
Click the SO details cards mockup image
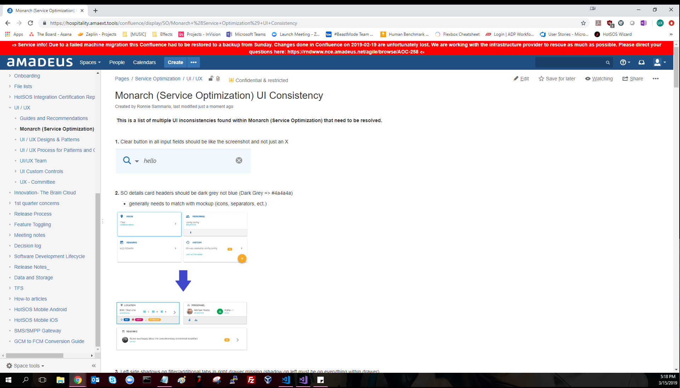182,281
